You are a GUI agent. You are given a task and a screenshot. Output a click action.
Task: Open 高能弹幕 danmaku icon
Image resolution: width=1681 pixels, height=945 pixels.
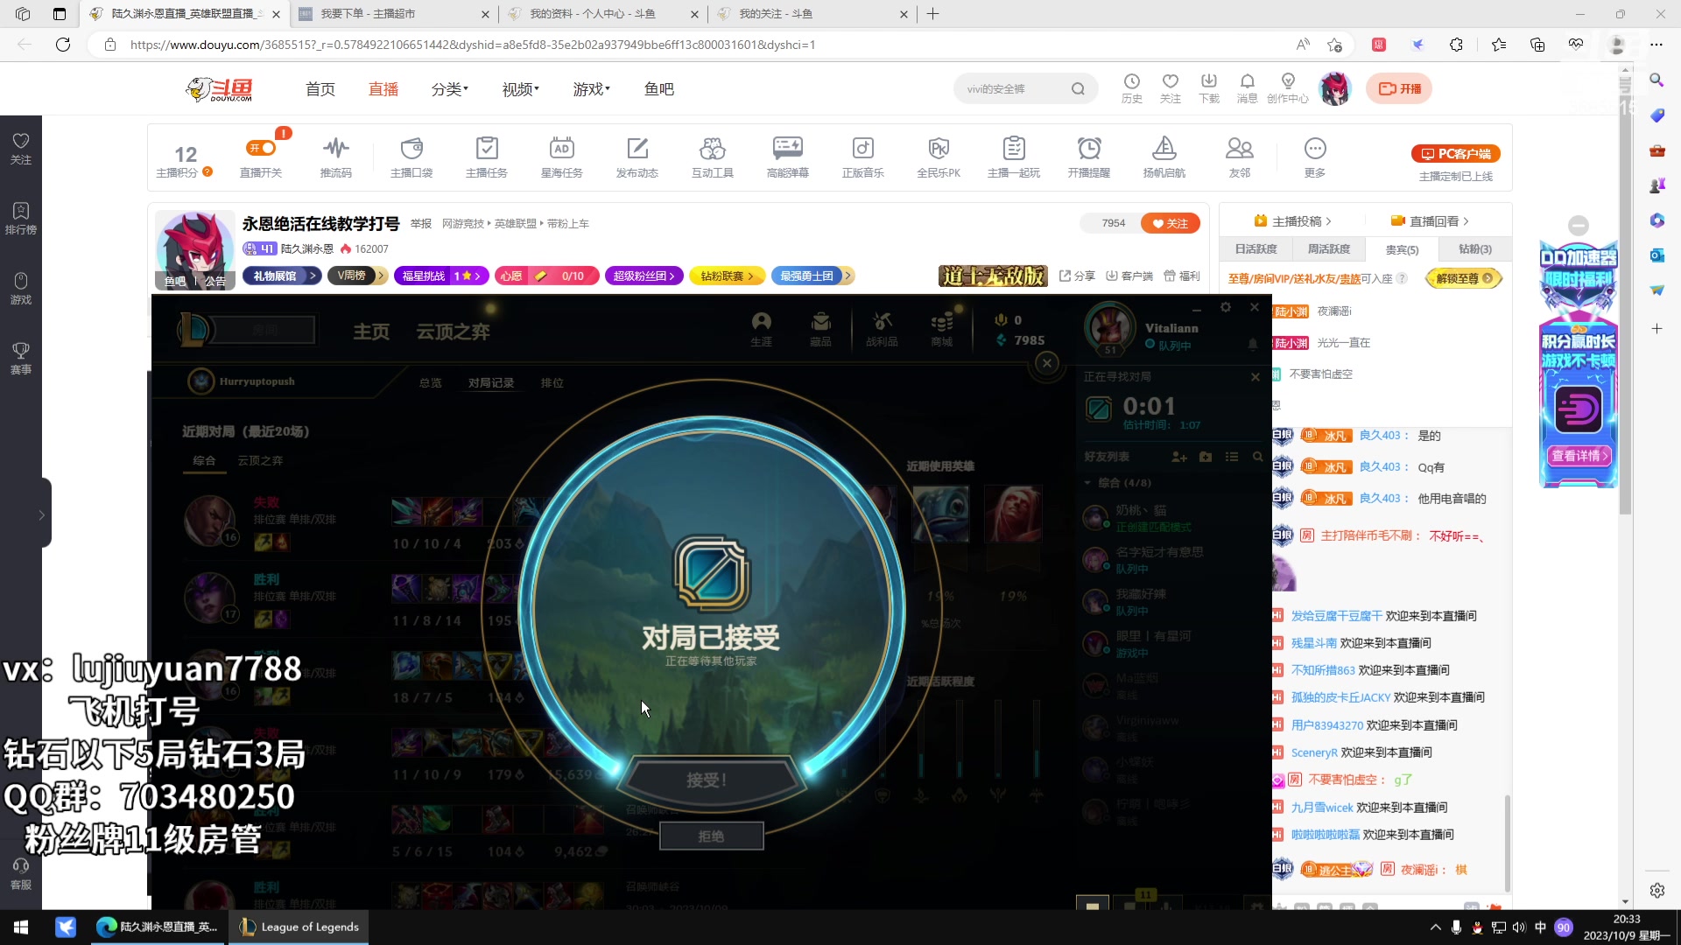click(x=788, y=157)
